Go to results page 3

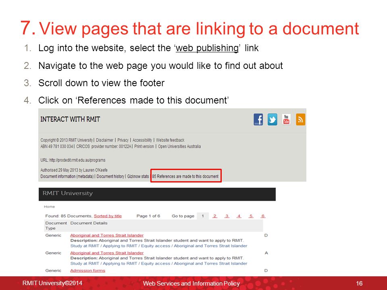point(227,216)
